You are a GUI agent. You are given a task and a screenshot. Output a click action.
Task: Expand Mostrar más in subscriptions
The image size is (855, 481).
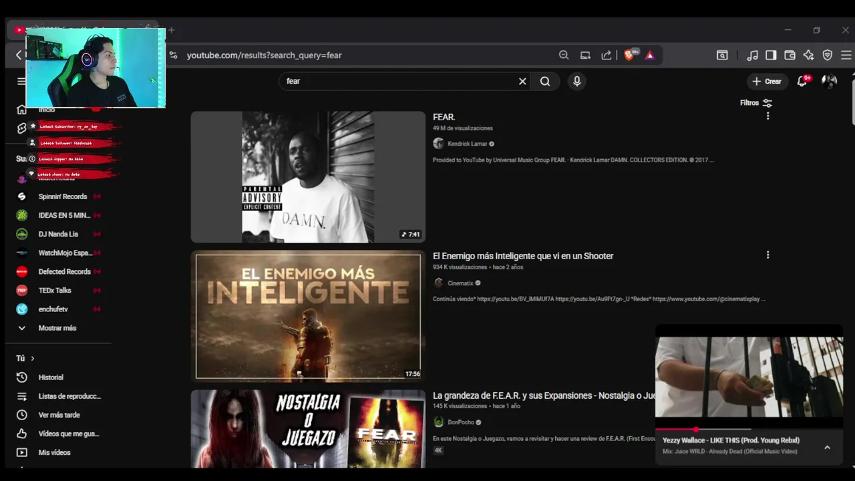[59, 328]
